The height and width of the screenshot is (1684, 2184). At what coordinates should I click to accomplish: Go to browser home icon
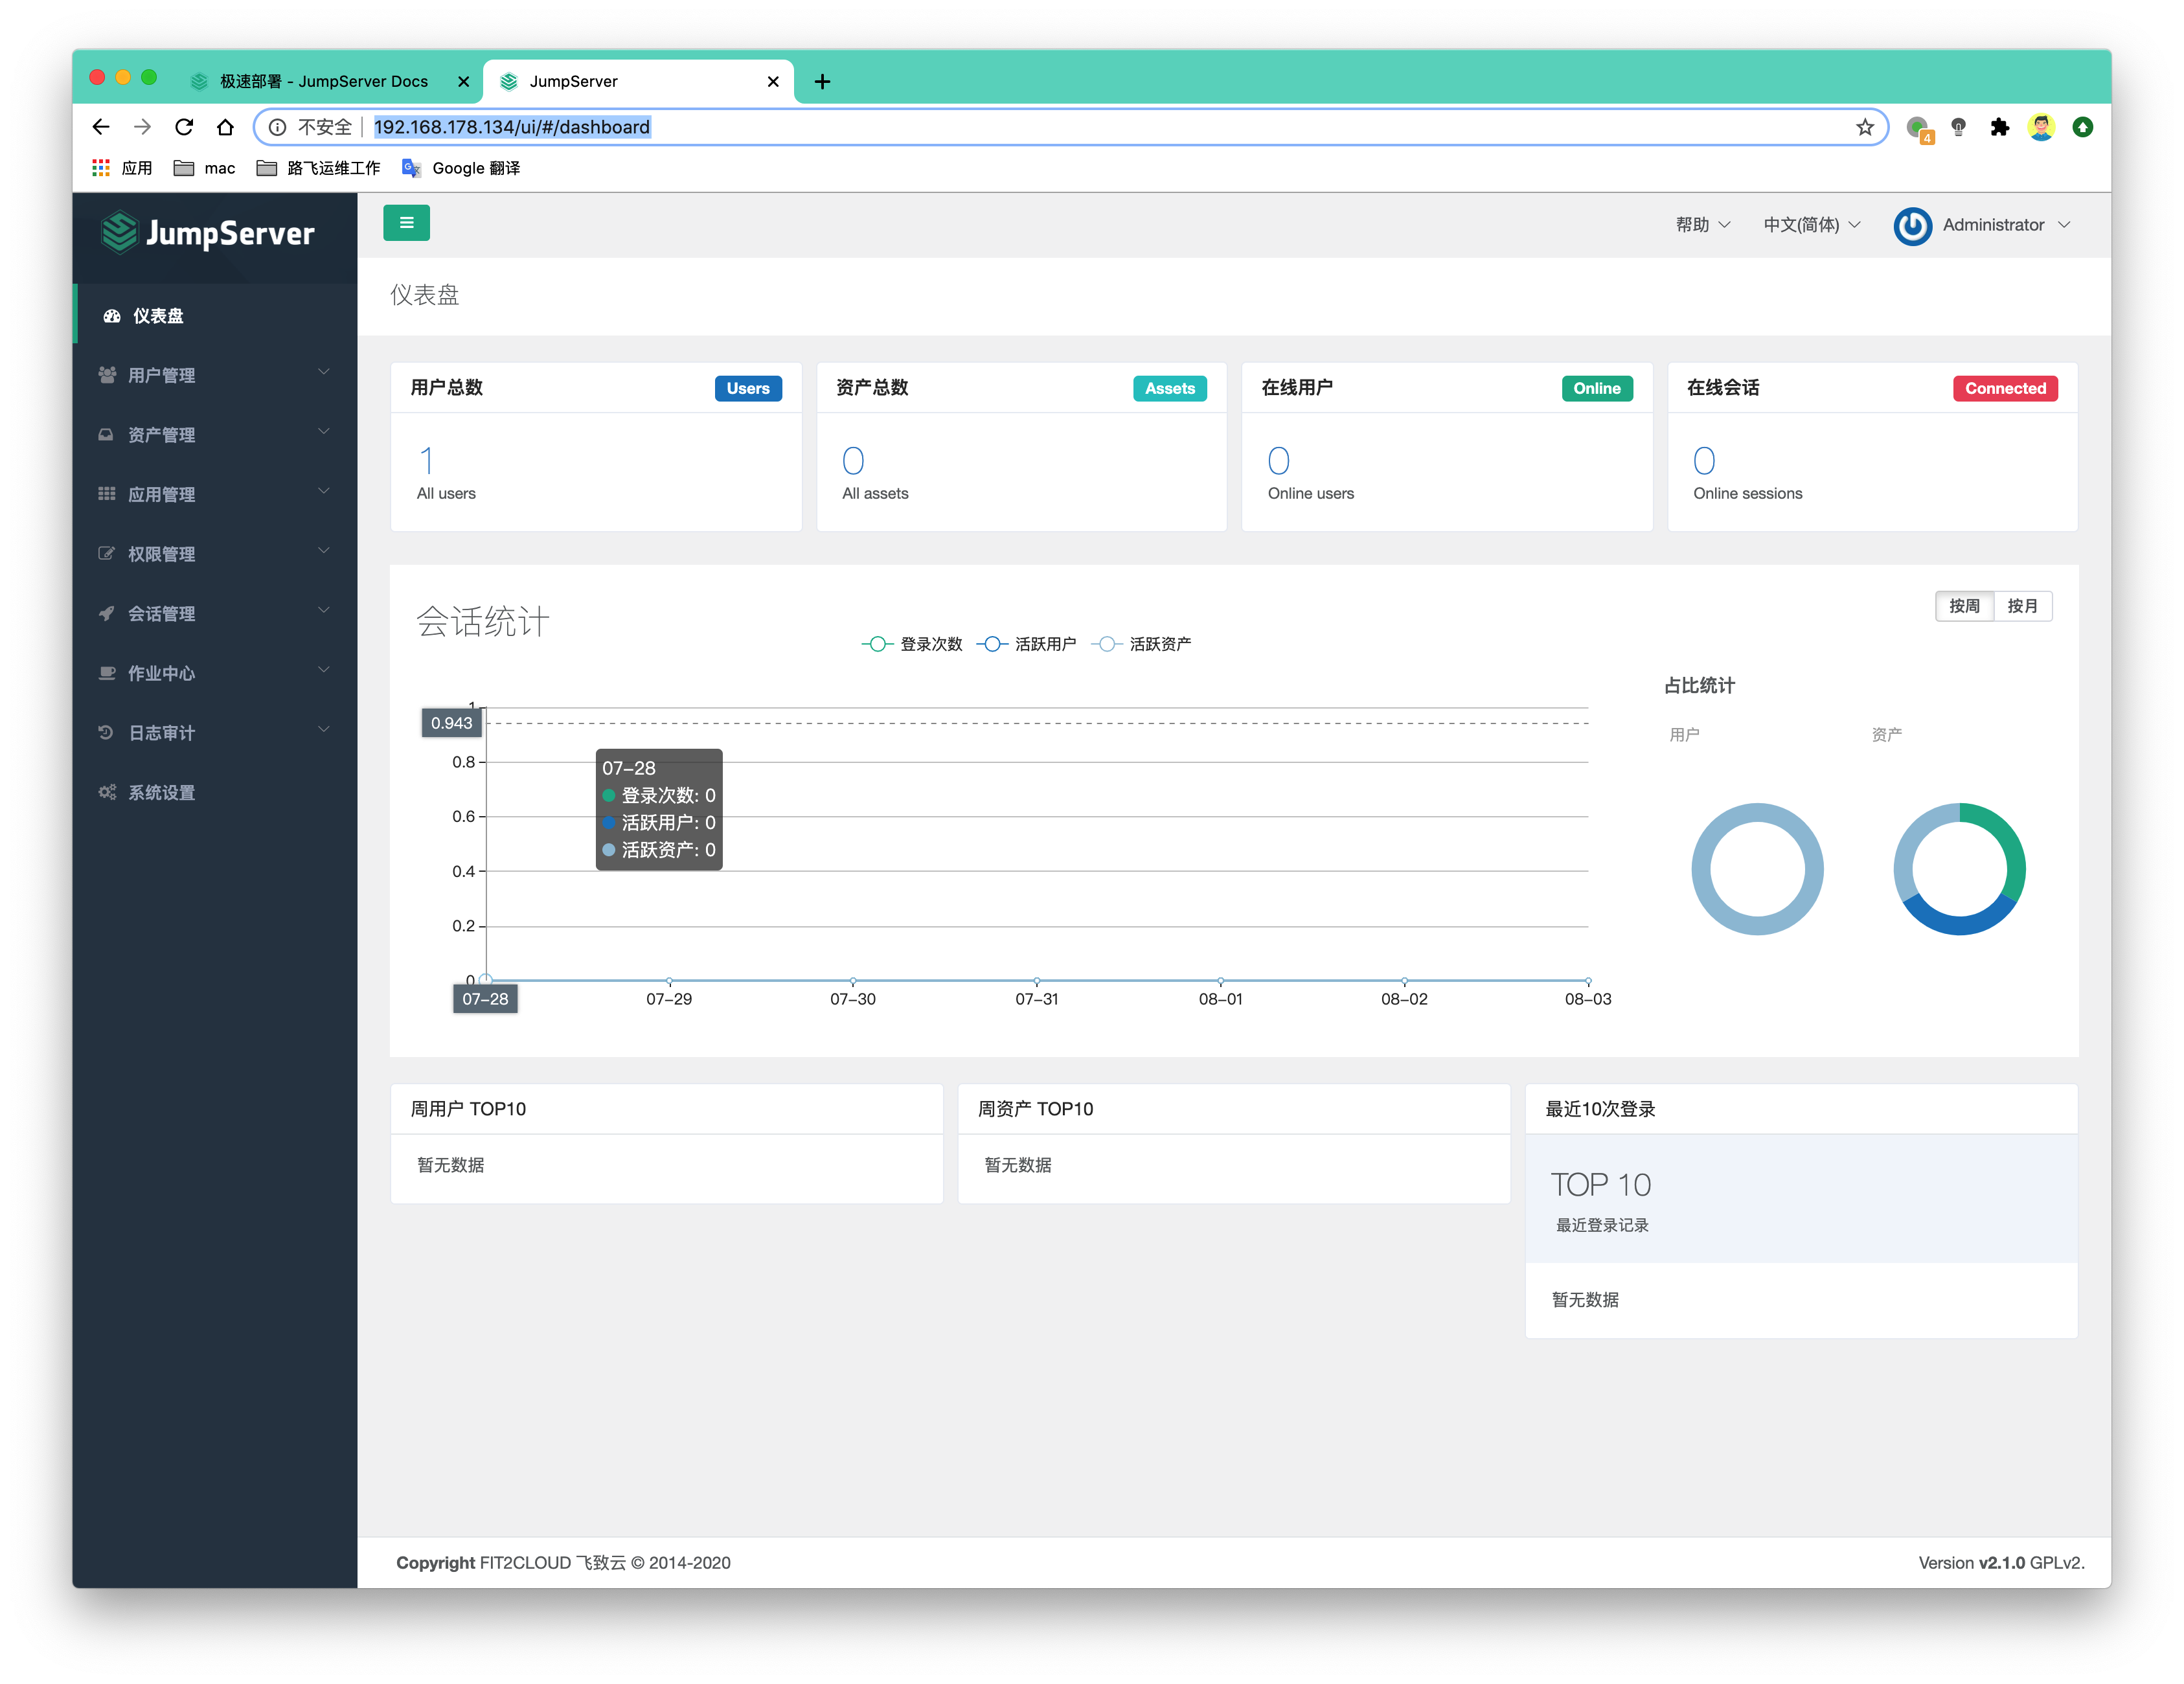pyautogui.click(x=226, y=127)
